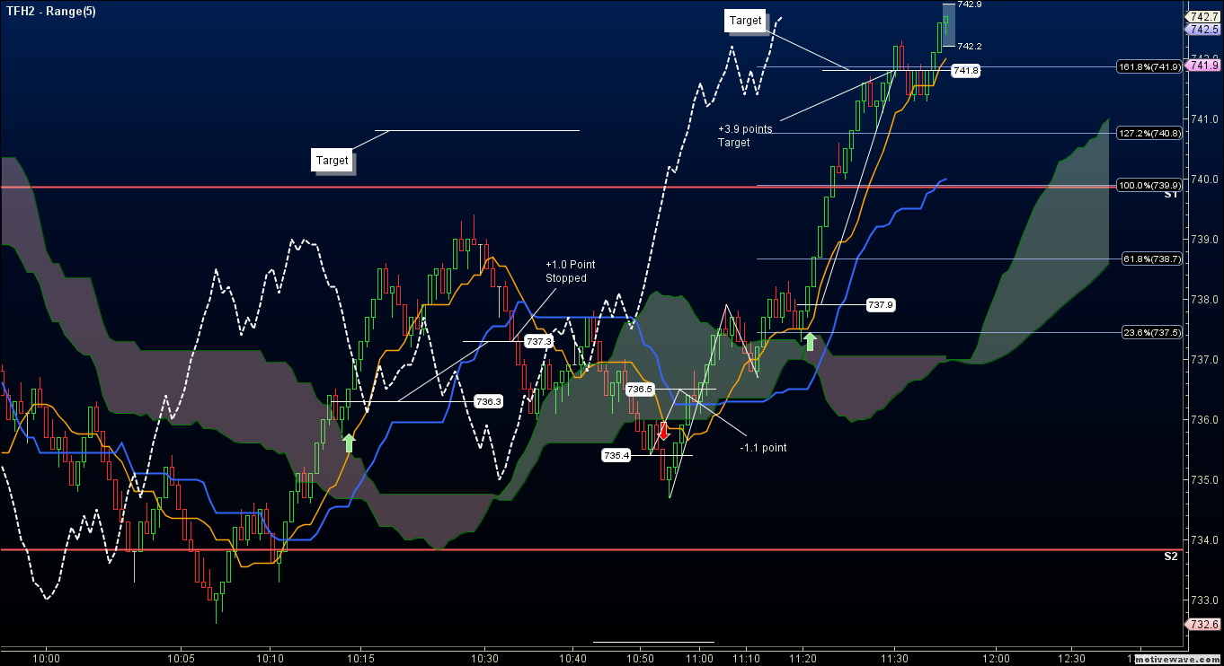Click the S2 support line label
1224x666 pixels.
pyautogui.click(x=1171, y=556)
